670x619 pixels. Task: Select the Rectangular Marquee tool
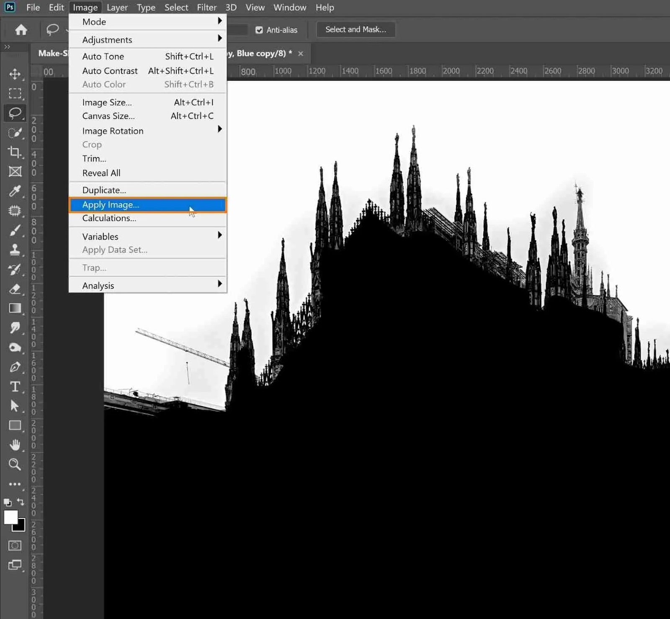click(x=15, y=93)
